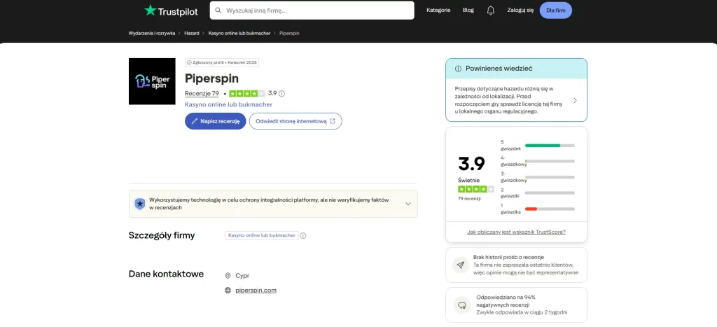Click the Piperspin heading title

pos(211,78)
